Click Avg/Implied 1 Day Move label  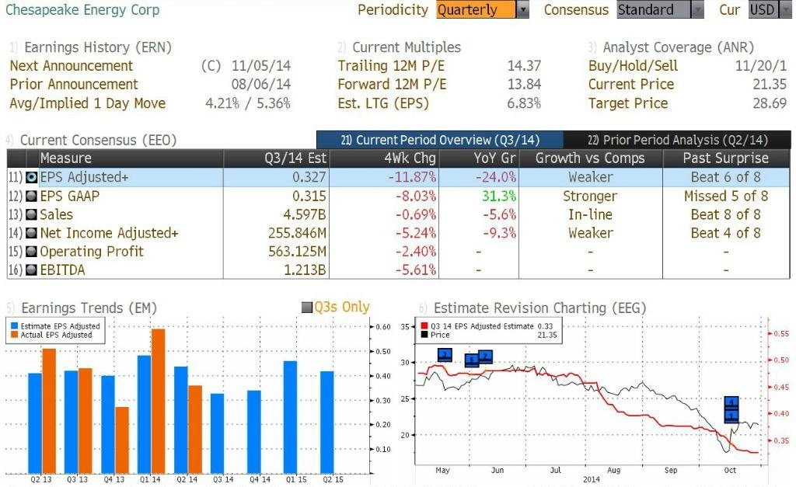(x=87, y=103)
